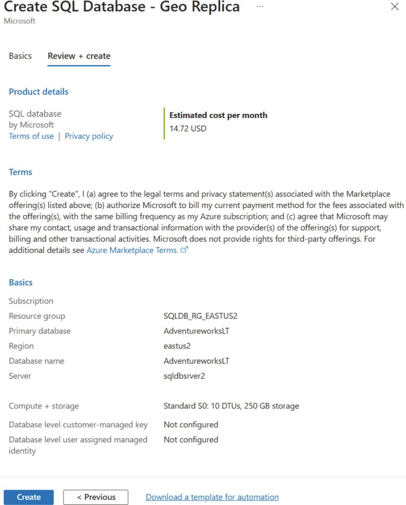Click the Create button
406x505 pixels.
click(28, 497)
